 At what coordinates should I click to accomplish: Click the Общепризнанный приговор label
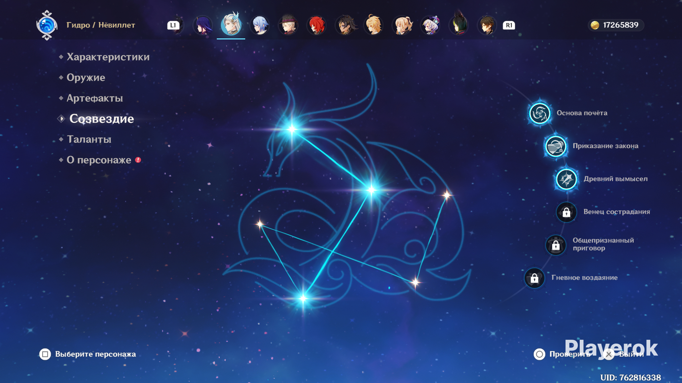pyautogui.click(x=603, y=244)
